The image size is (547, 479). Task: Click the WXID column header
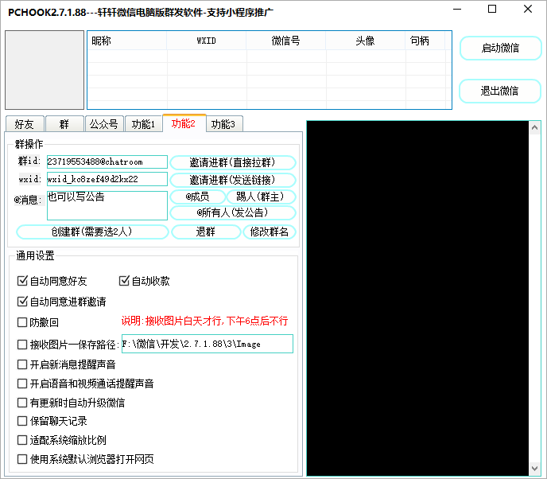pyautogui.click(x=207, y=41)
